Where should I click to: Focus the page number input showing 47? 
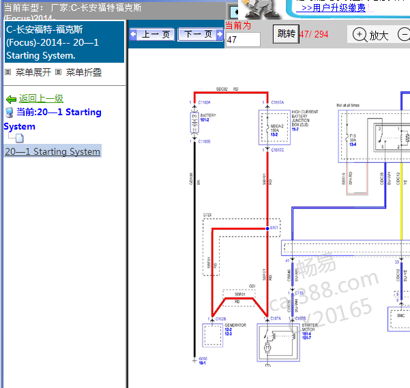243,40
